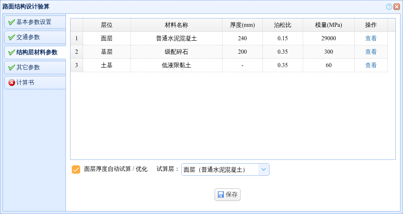This screenshot has width=403, height=214.
Task: Expand the 试算层 dropdown arrow
Action: click(264, 170)
